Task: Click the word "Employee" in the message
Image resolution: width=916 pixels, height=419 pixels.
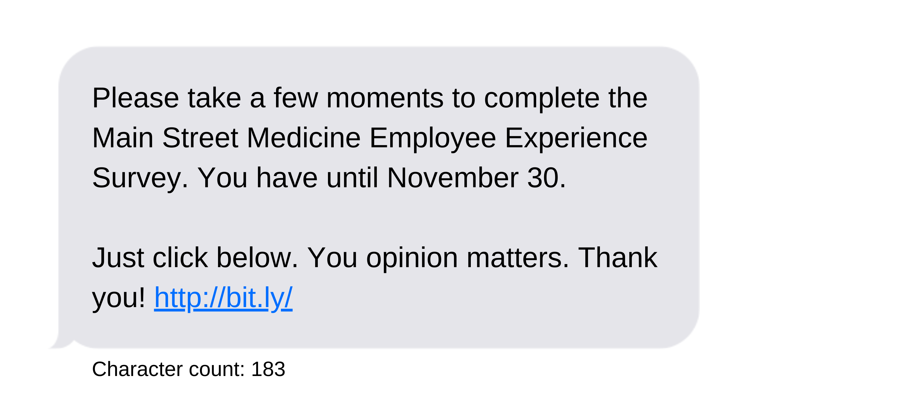Action: coord(432,139)
